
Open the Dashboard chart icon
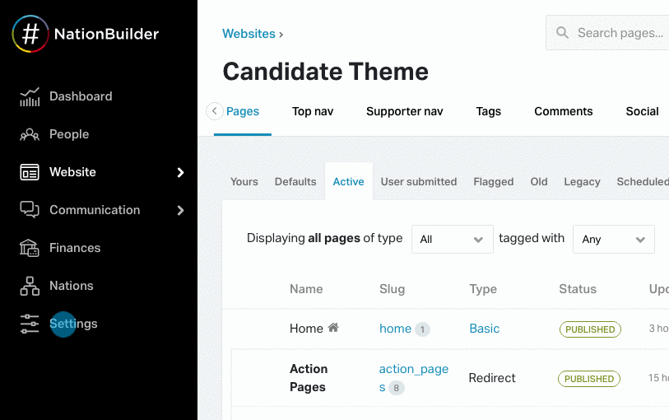30,96
